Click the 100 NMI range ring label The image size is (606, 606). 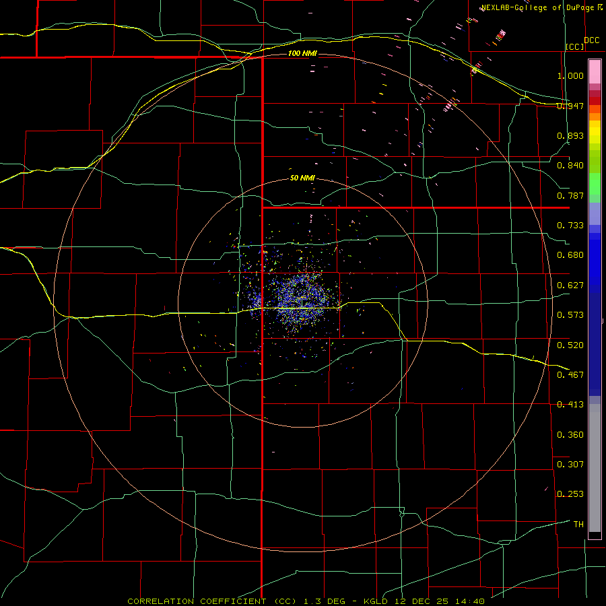pyautogui.click(x=302, y=53)
